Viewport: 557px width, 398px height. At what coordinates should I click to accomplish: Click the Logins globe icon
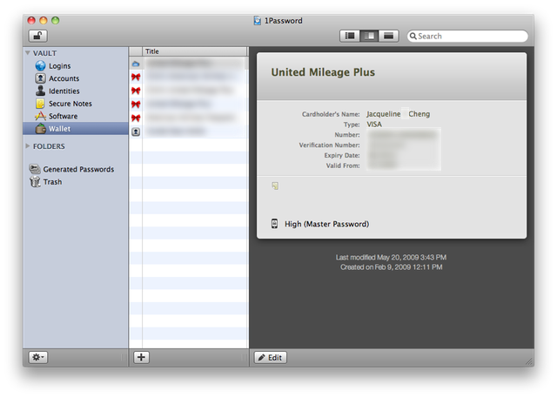tap(41, 65)
